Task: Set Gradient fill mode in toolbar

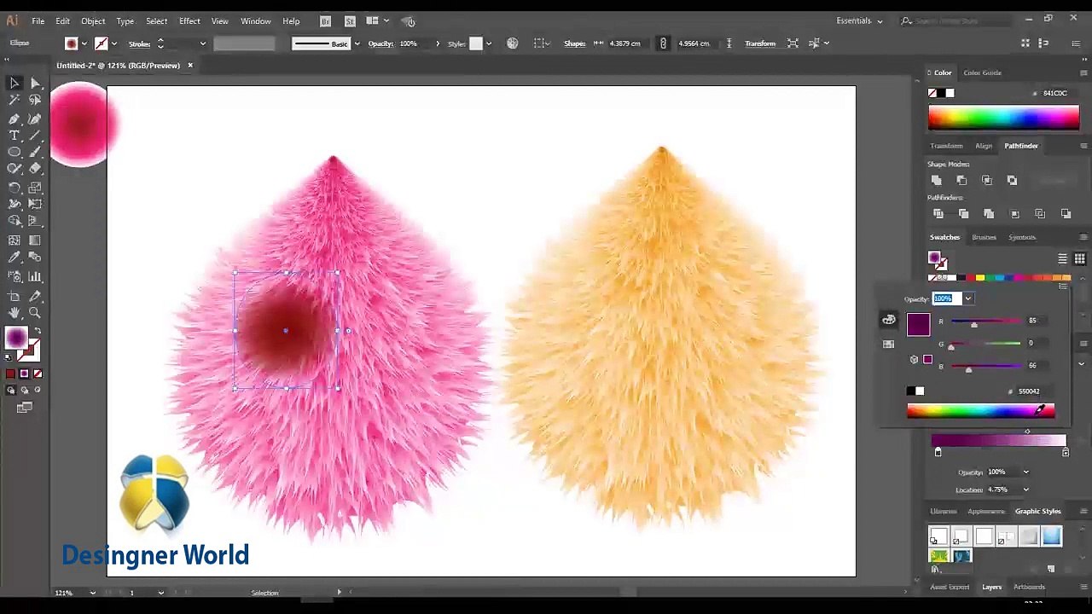Action: [x=24, y=374]
